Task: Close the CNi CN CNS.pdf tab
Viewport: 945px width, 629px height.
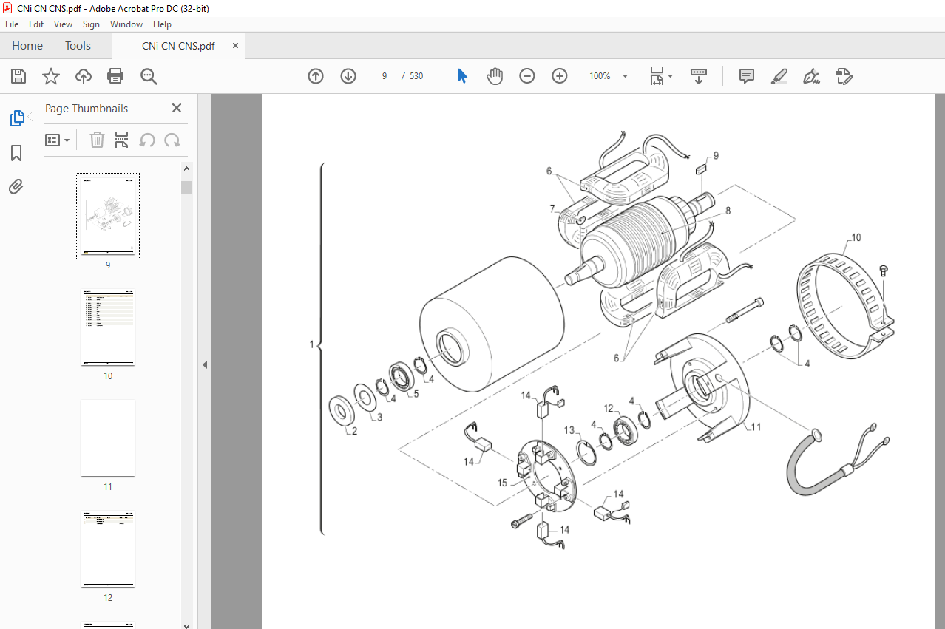Action: pyautogui.click(x=236, y=45)
